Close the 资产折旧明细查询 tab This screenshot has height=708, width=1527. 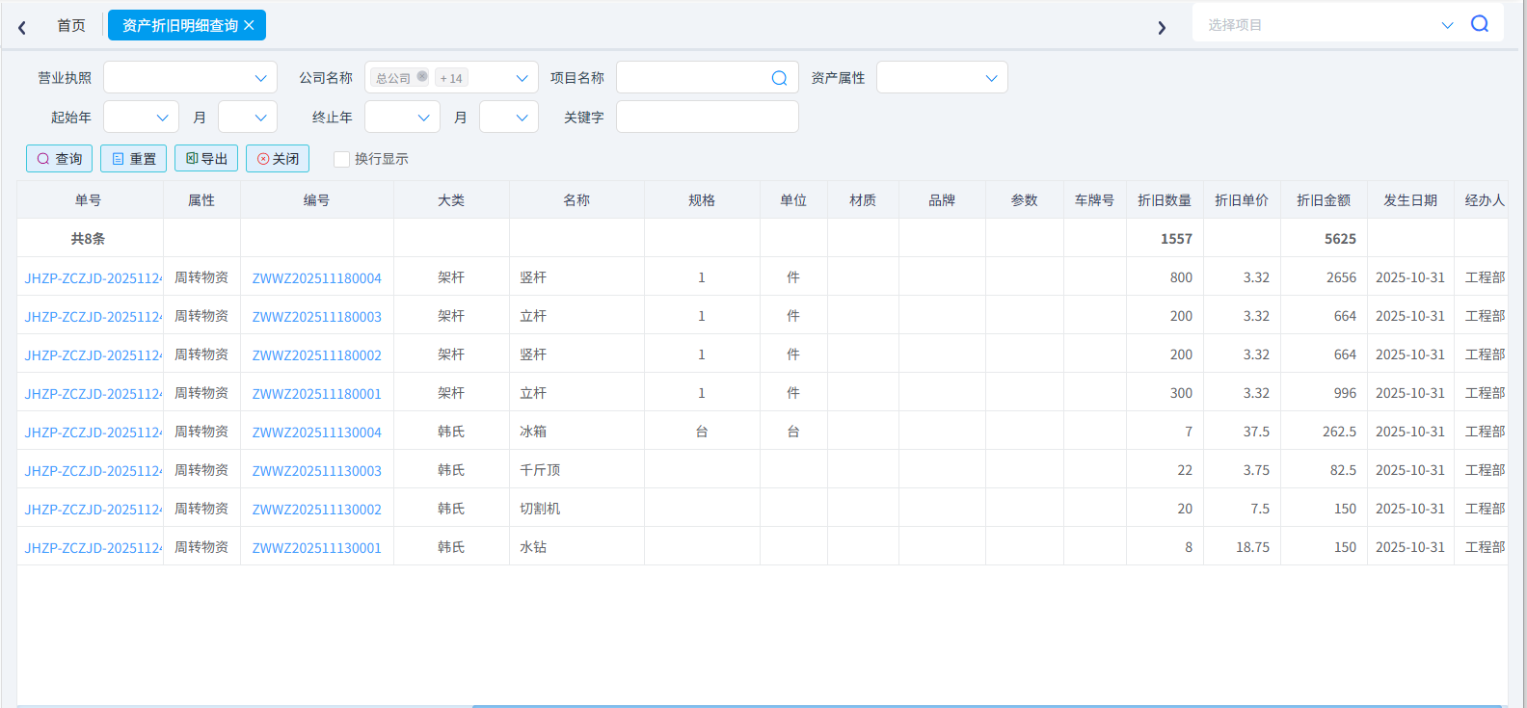click(x=249, y=25)
